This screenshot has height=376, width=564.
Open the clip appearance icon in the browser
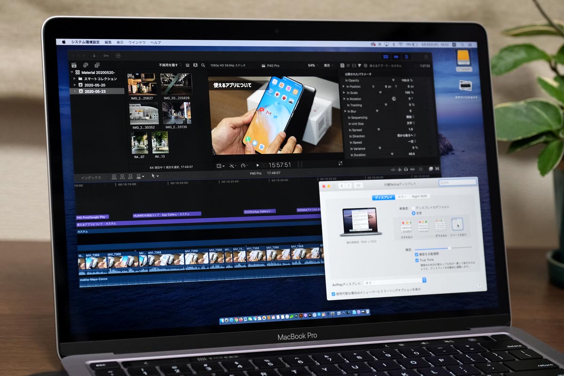(x=195, y=65)
